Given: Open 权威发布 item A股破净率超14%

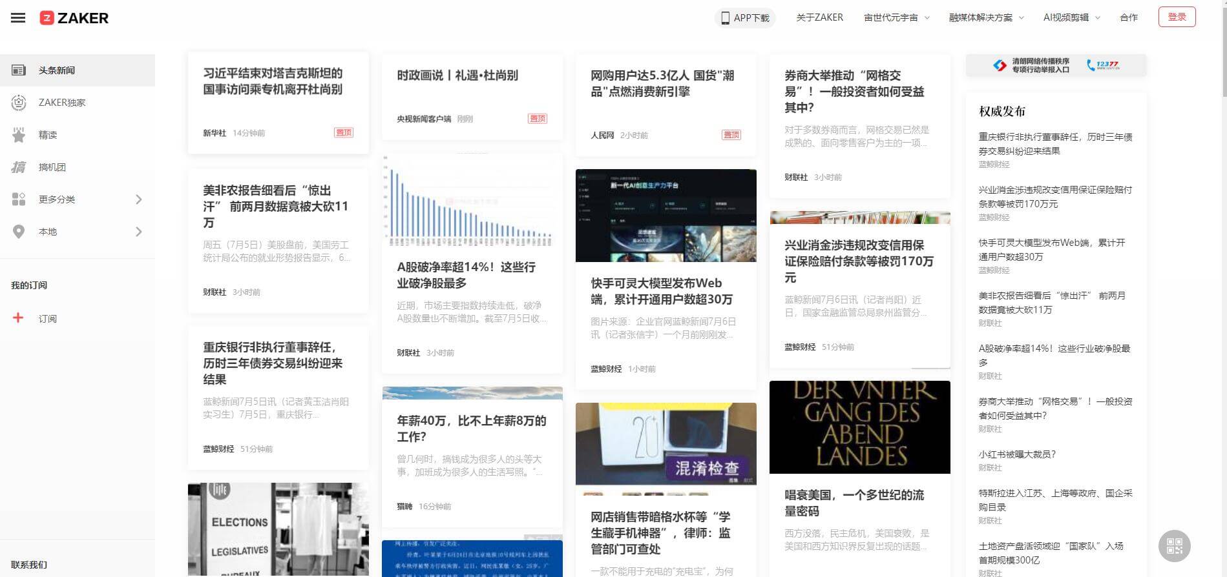Looking at the screenshot, I should pyautogui.click(x=1054, y=356).
